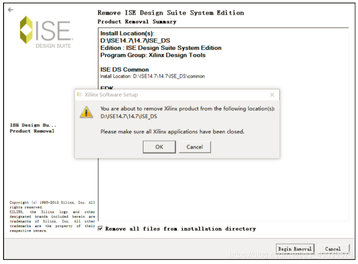
Task: Toggle Remove all files from installation directory
Action: click(x=100, y=229)
